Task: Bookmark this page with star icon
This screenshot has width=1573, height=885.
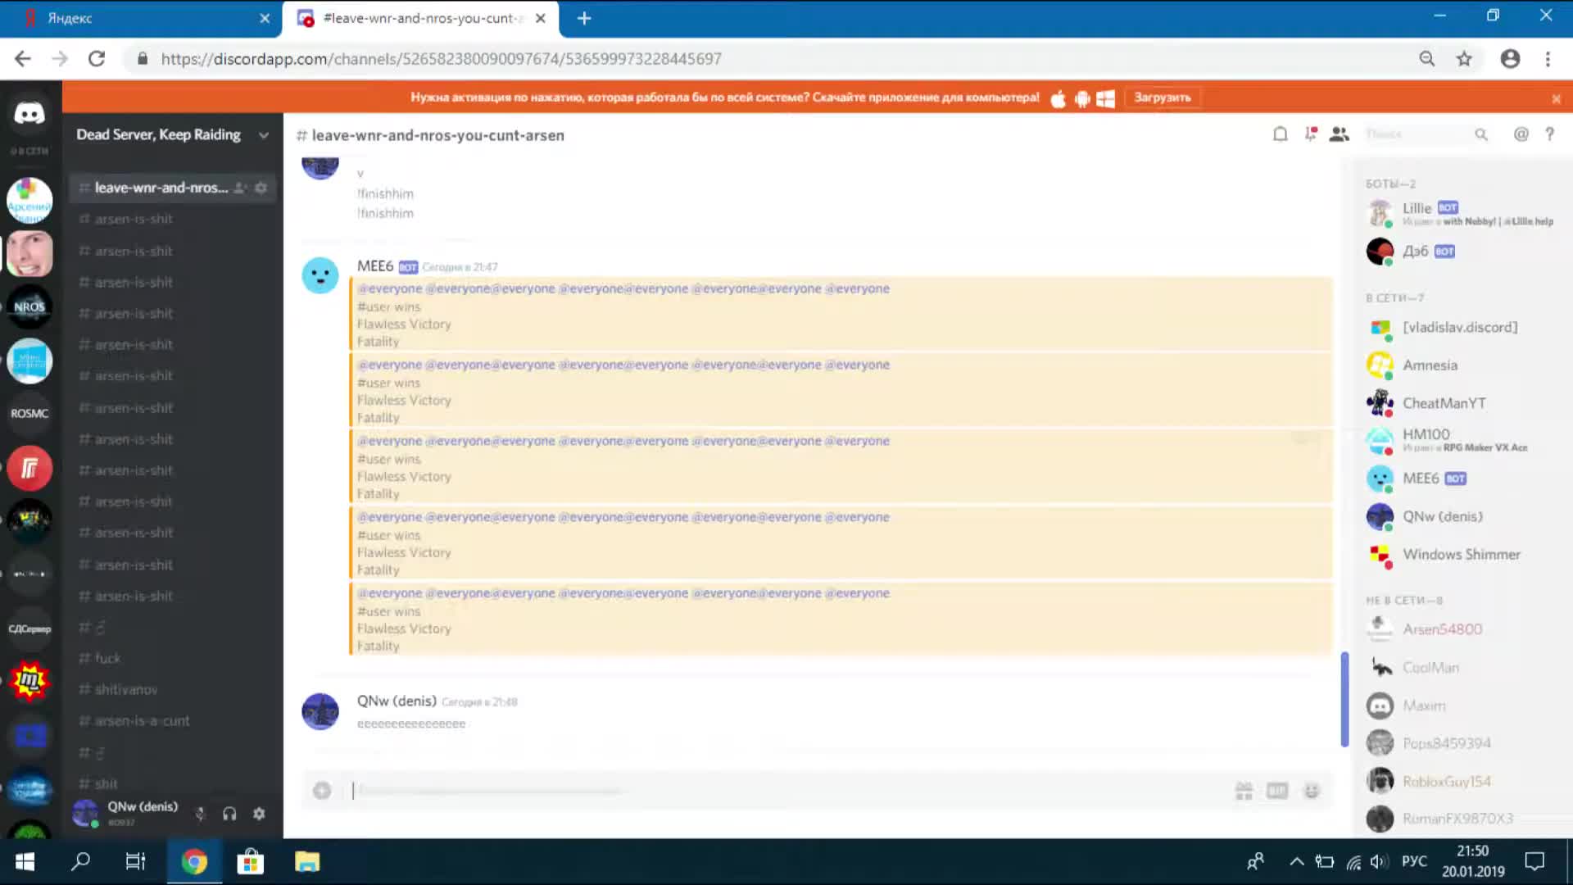Action: [1464, 59]
